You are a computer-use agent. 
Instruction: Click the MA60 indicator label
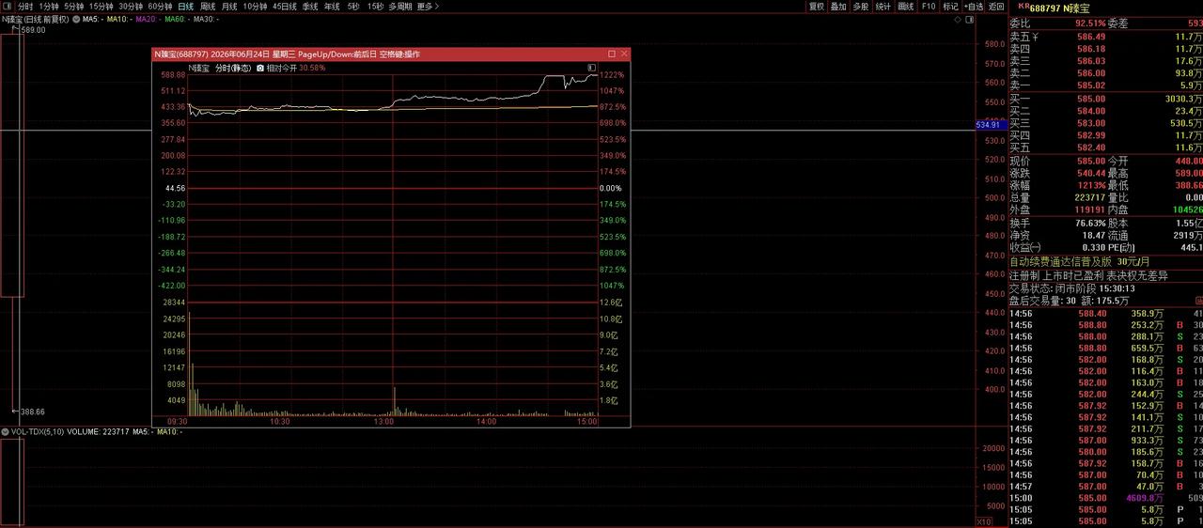176,19
